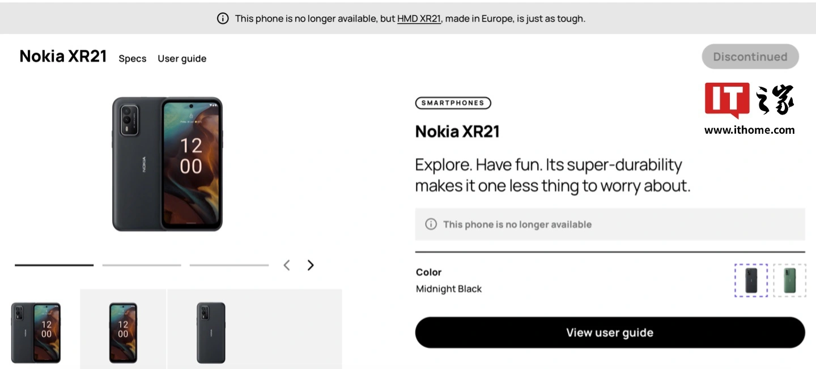Go to the previous product image arrow
Screen dimensions: 816x369
coord(287,265)
